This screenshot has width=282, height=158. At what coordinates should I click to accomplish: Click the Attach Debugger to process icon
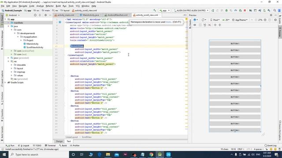(240, 11)
